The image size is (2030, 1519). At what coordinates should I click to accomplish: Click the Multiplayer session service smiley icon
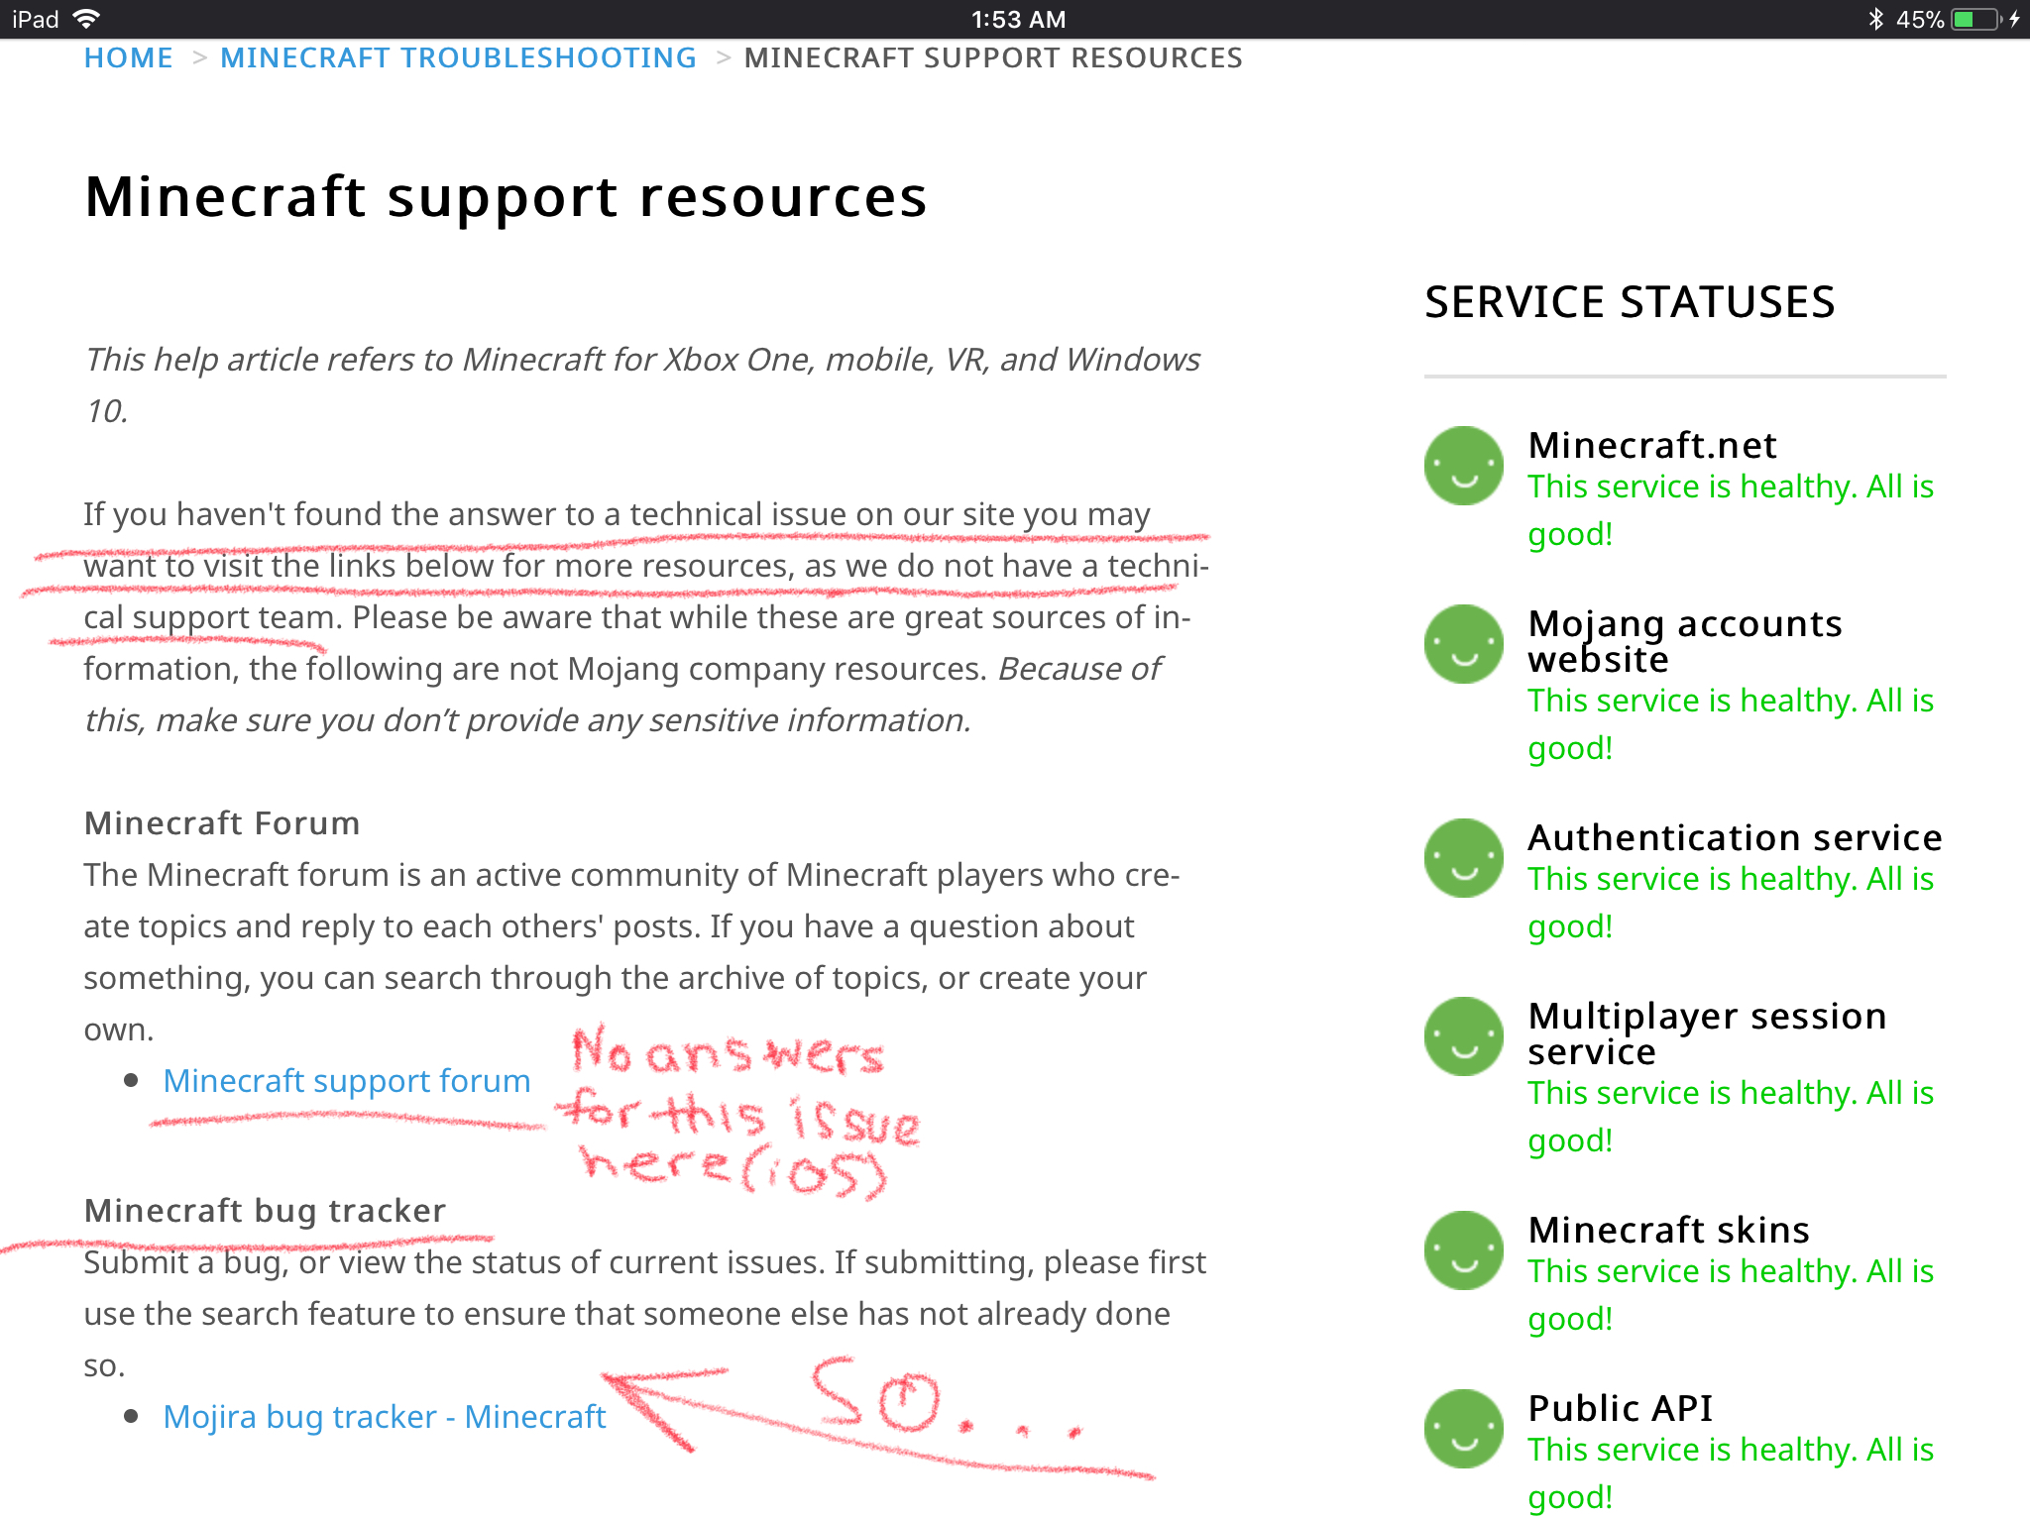click(1463, 1036)
